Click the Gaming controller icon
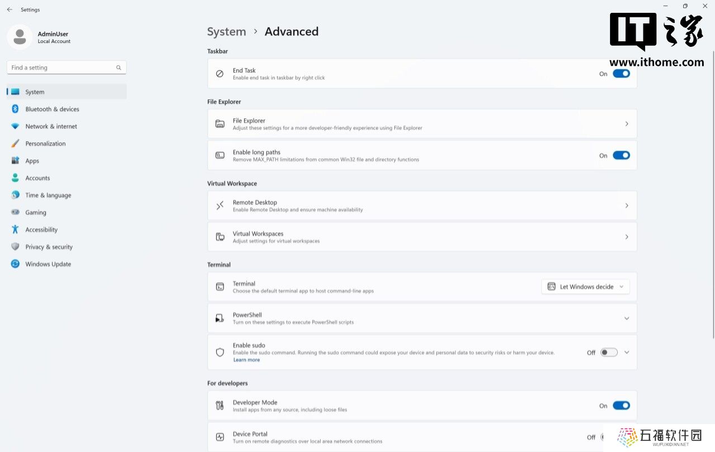715x452 pixels. coord(15,213)
